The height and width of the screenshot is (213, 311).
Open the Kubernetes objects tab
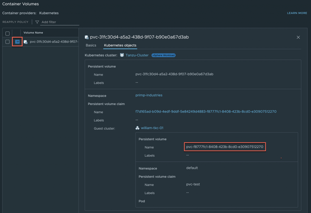120,45
